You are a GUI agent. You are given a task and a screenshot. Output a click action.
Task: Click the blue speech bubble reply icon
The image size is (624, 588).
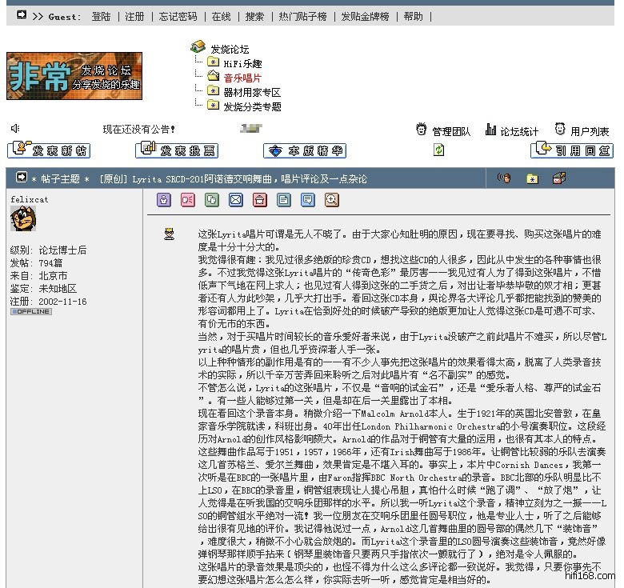point(308,200)
